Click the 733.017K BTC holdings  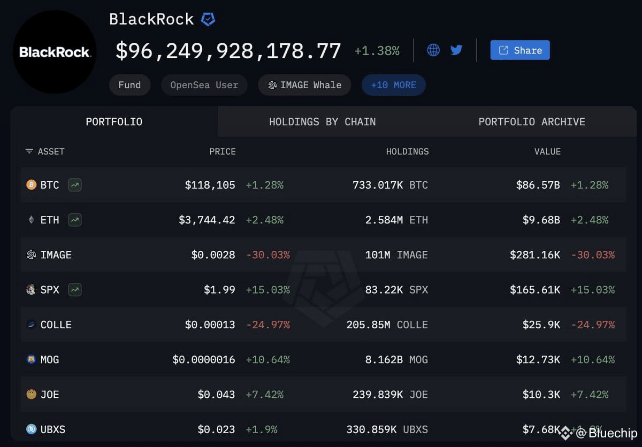pos(391,185)
